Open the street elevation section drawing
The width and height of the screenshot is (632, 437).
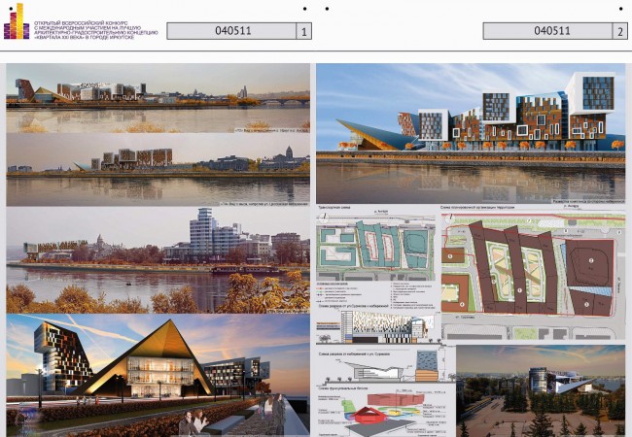pyautogui.click(x=377, y=326)
